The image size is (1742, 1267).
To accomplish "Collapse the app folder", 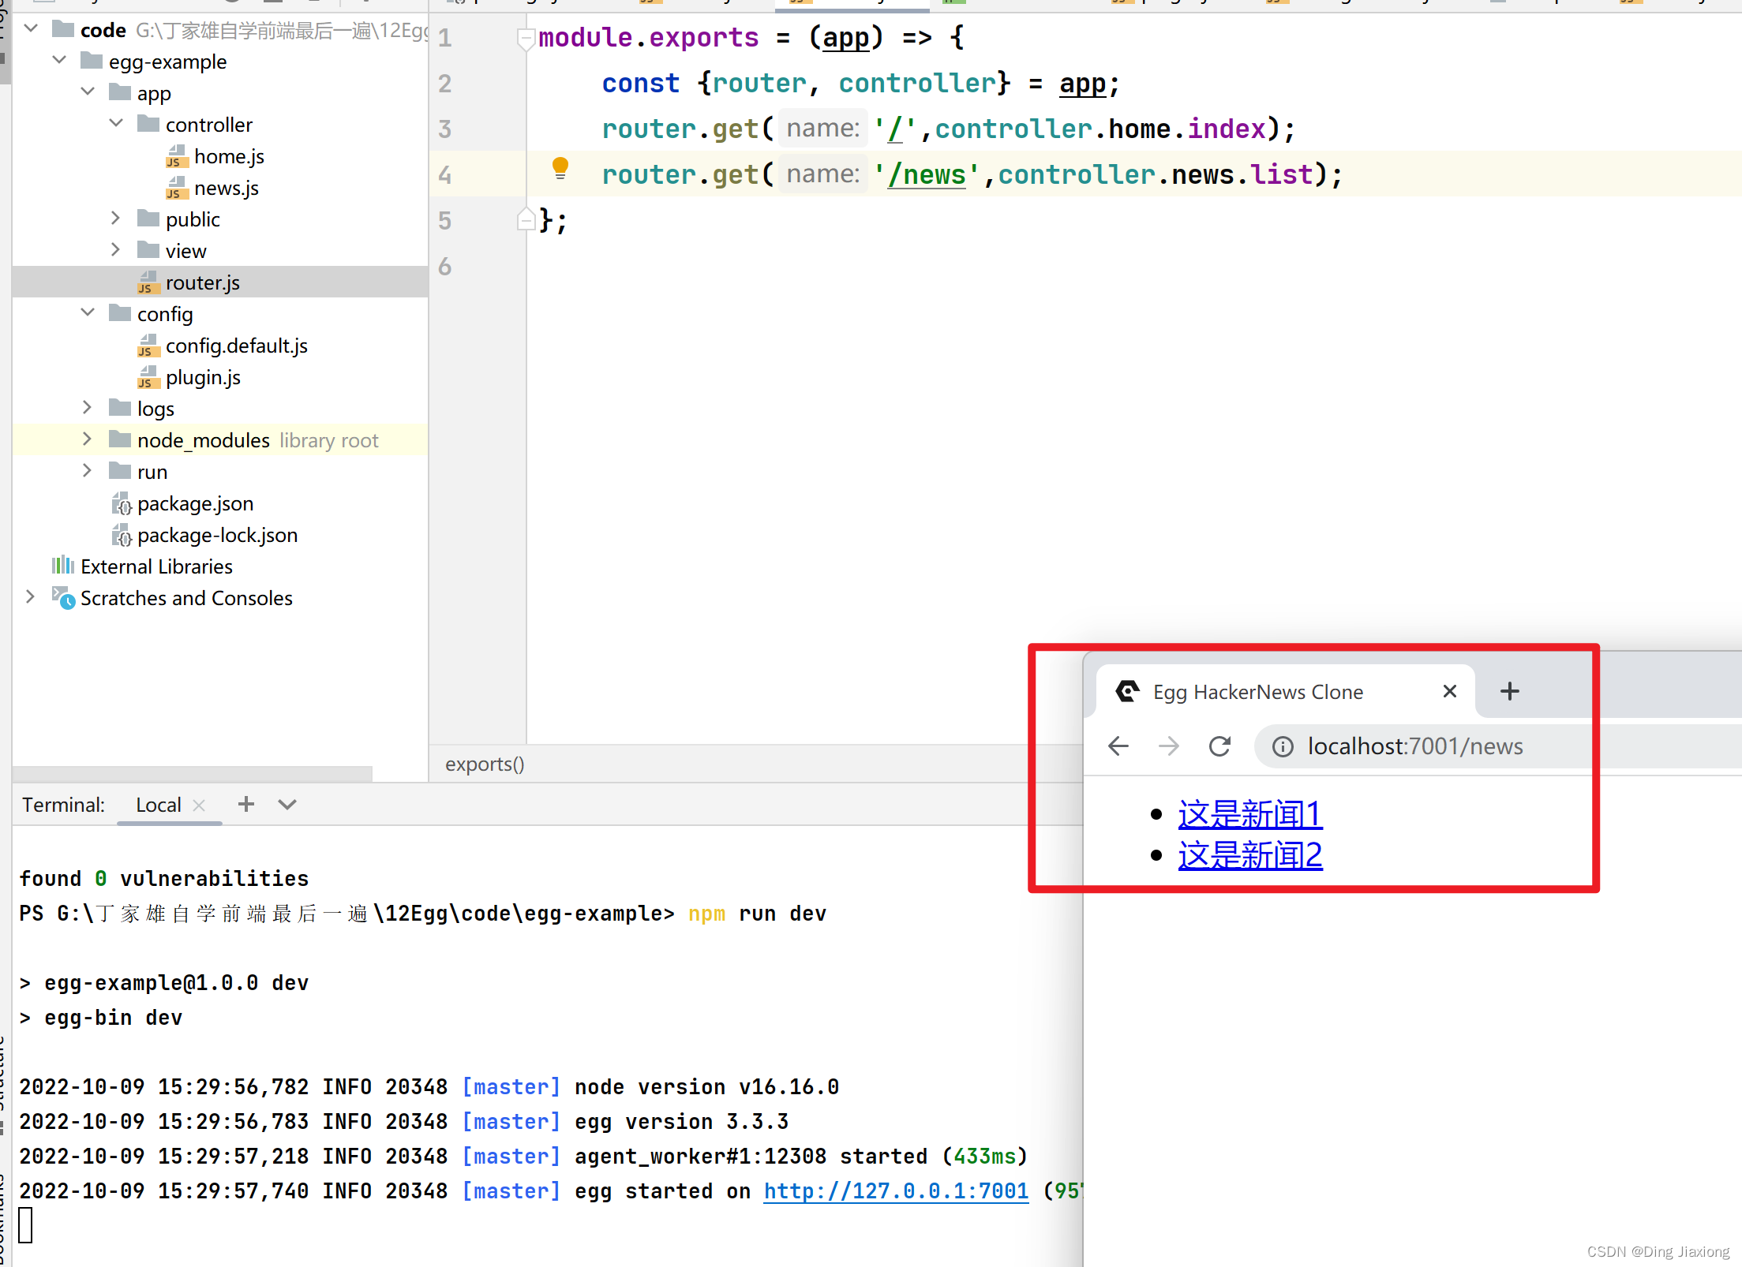I will coord(88,92).
